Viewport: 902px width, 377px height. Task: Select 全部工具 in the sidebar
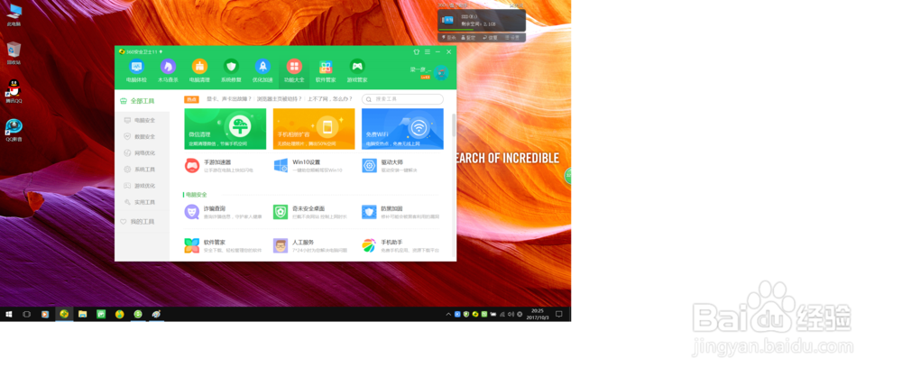[x=143, y=101]
